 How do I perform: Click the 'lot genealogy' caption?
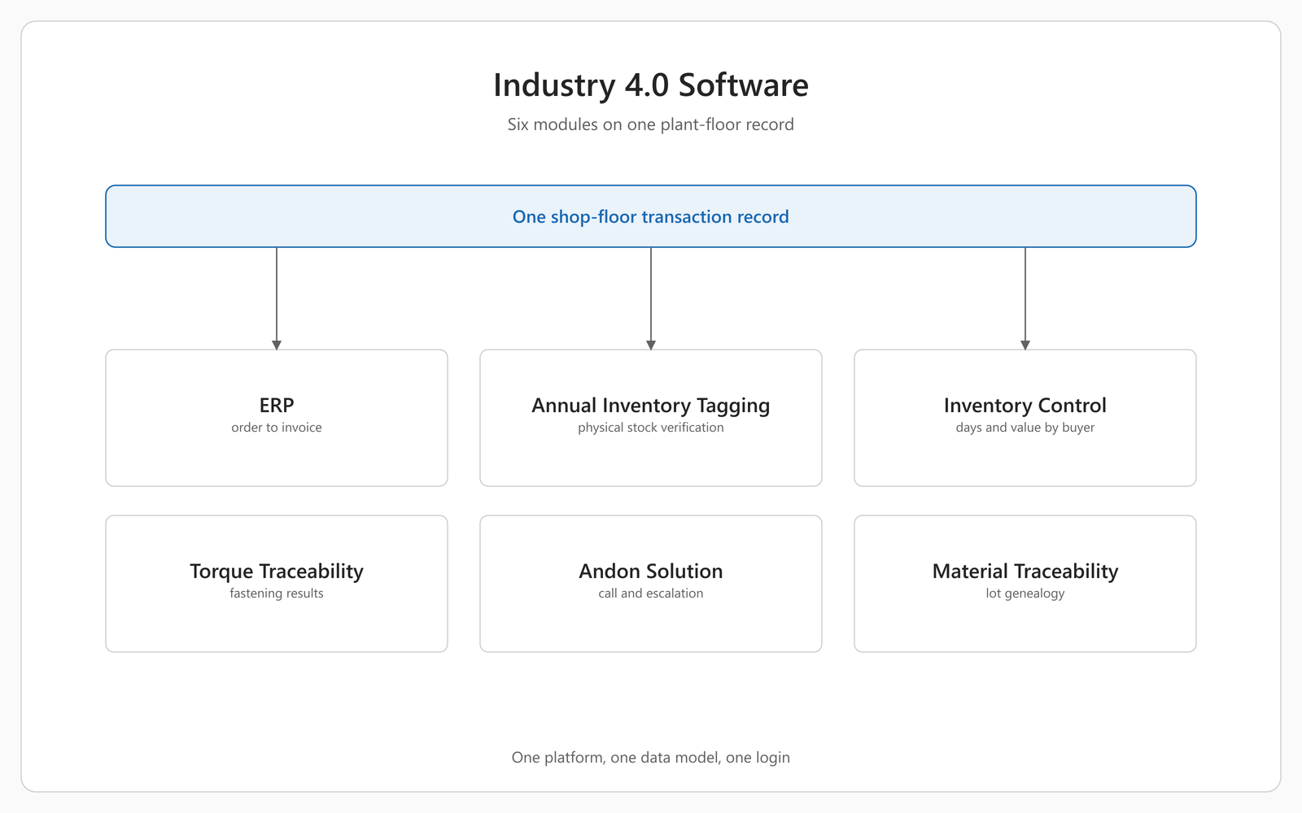[1025, 593]
